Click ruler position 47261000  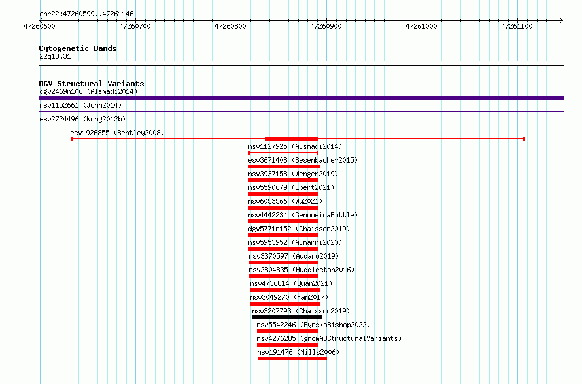point(421,26)
